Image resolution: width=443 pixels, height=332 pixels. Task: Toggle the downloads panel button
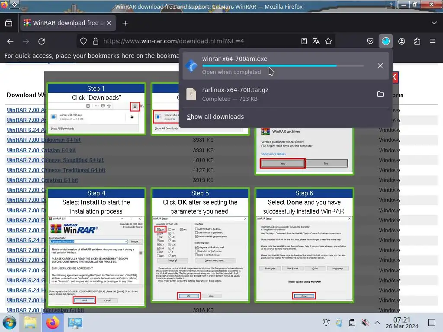point(385,41)
